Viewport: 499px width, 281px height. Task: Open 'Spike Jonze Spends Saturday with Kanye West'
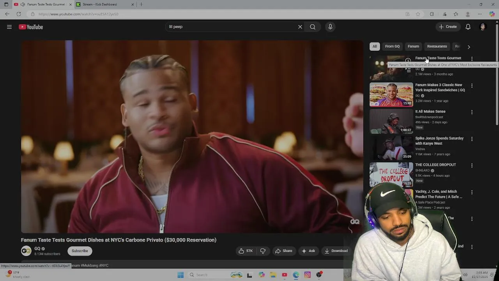tap(439, 141)
